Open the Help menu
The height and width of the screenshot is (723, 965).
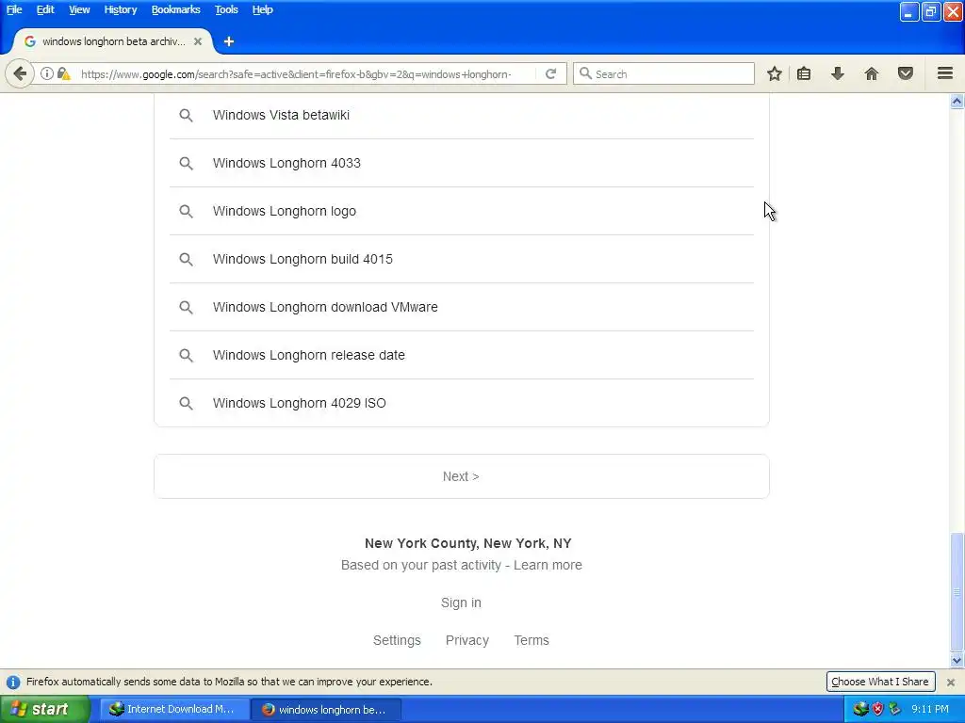click(262, 9)
